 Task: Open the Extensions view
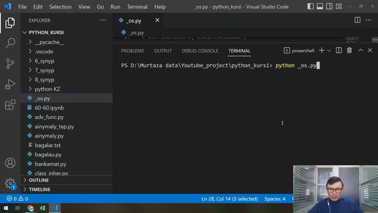[10, 105]
